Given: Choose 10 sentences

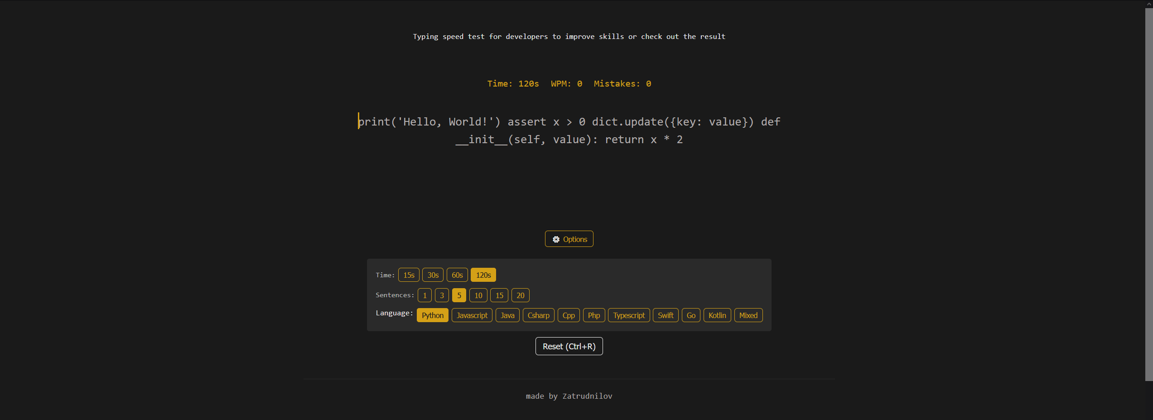Looking at the screenshot, I should pyautogui.click(x=478, y=295).
